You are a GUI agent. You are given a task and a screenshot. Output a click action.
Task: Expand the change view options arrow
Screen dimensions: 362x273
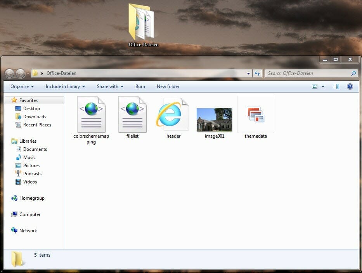(323, 86)
